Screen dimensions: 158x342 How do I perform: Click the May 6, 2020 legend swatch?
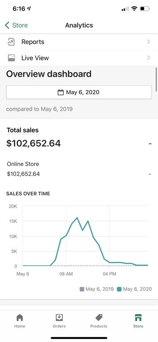click(x=119, y=289)
